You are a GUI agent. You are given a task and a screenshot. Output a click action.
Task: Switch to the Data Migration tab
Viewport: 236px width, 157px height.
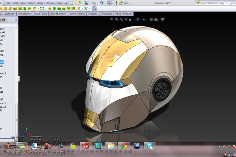[58, 14]
